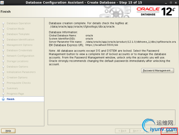Select the Storage Locations step

(x=18, y=61)
